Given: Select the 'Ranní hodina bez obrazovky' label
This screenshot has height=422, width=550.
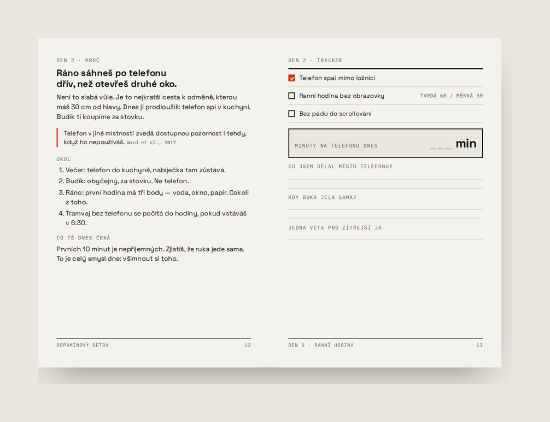Looking at the screenshot, I should (x=342, y=96).
